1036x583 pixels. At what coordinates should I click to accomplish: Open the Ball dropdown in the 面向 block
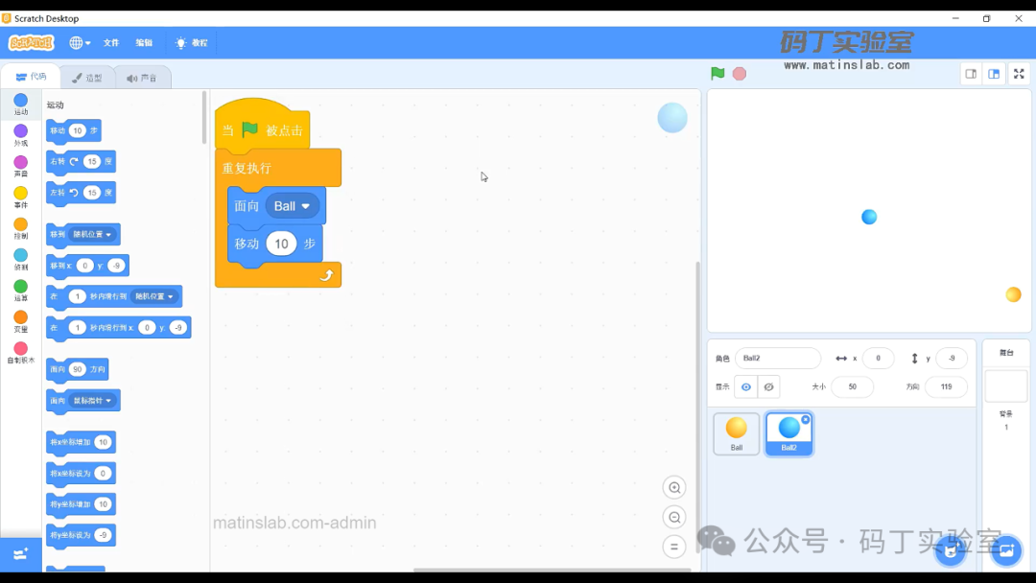tap(306, 206)
